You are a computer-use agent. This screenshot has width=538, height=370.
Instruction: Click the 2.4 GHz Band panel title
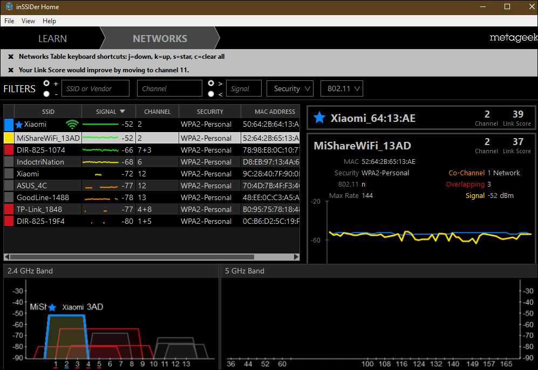[x=30, y=271]
